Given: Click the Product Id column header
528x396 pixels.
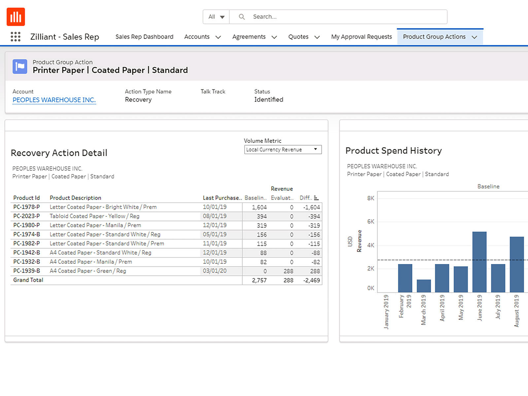Looking at the screenshot, I should (26, 198).
